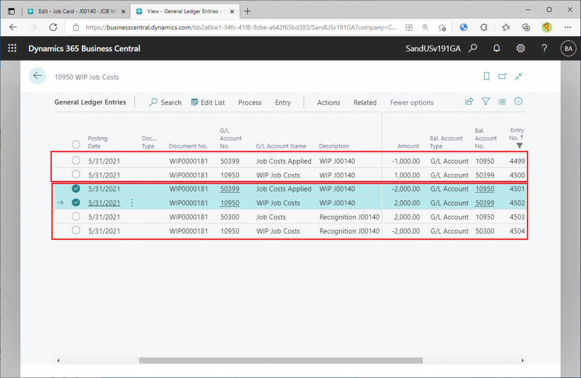
Task: Open the Related menu
Action: [365, 103]
